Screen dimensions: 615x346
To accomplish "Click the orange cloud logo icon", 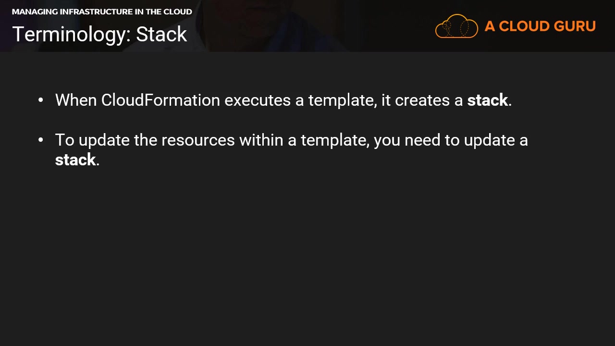I will click(456, 26).
